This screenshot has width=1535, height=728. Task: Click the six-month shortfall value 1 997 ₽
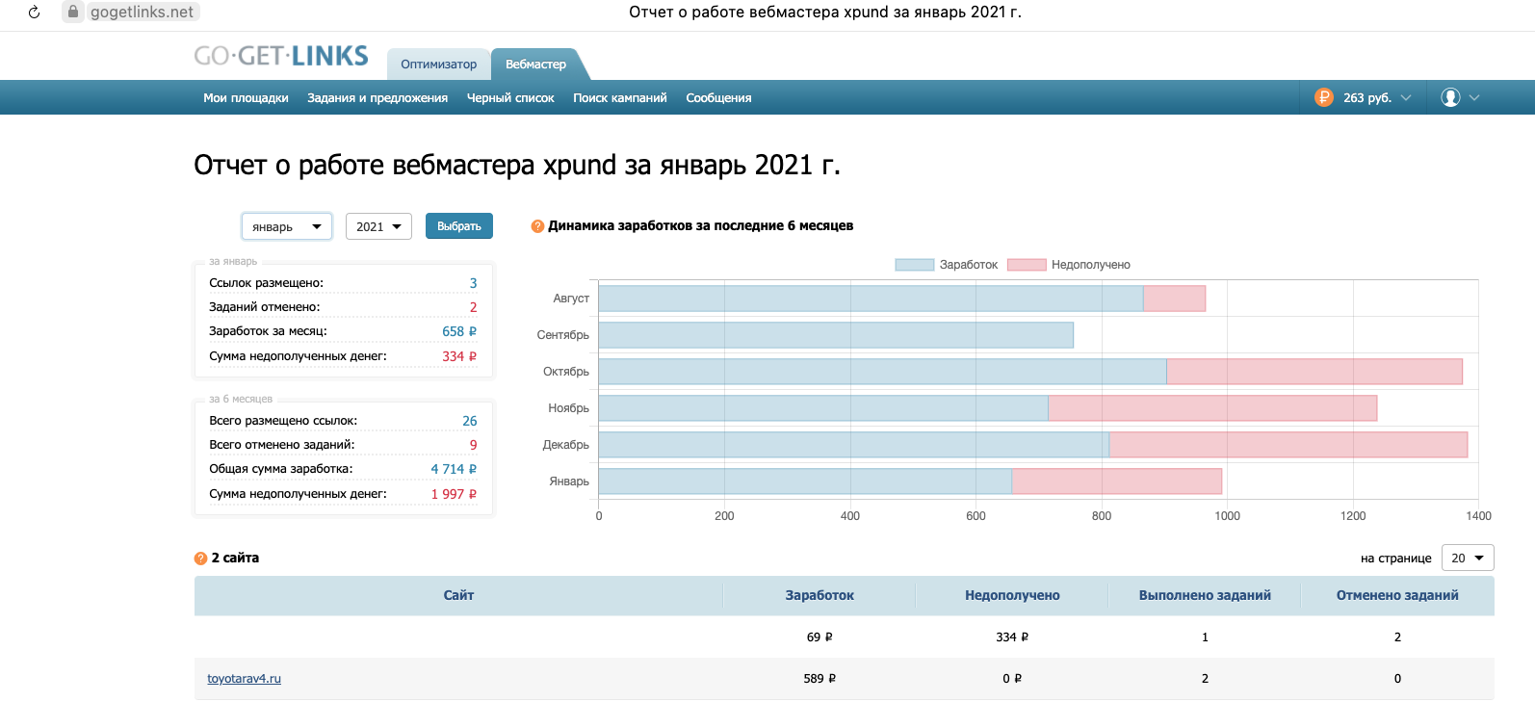tap(454, 494)
